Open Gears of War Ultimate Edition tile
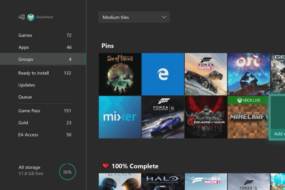The image size is (285, 190). (x=206, y=117)
